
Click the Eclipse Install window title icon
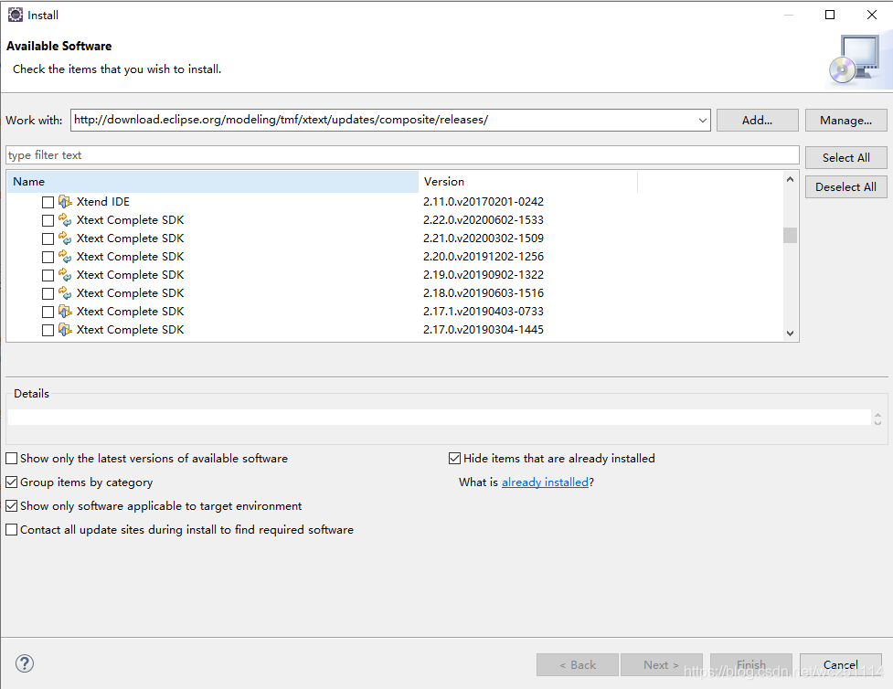(15, 15)
